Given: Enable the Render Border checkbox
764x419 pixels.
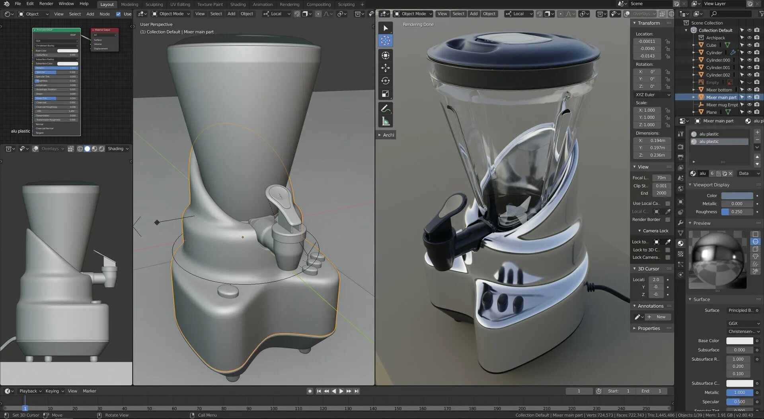Looking at the screenshot, I should click(668, 220).
